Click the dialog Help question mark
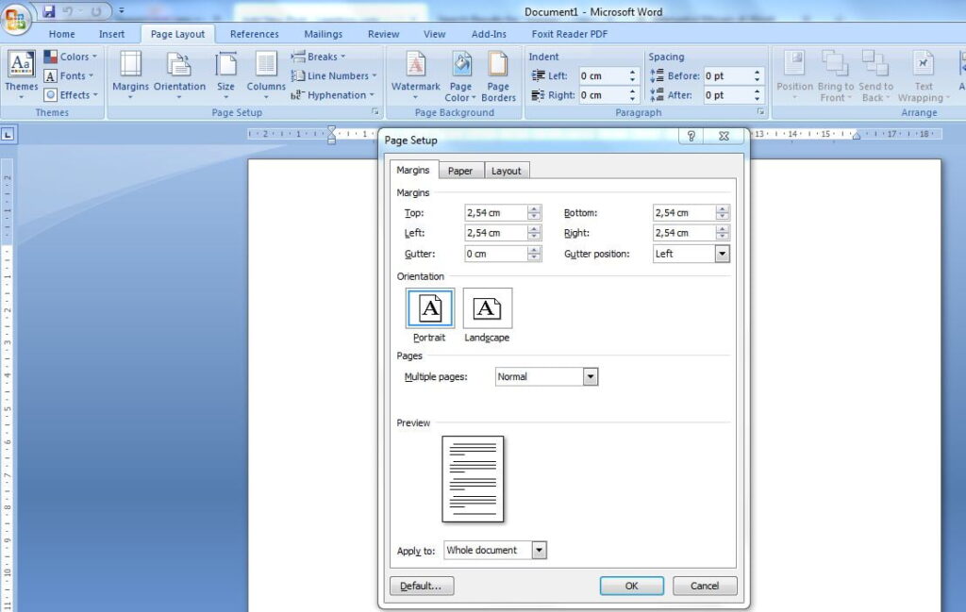 (x=691, y=136)
